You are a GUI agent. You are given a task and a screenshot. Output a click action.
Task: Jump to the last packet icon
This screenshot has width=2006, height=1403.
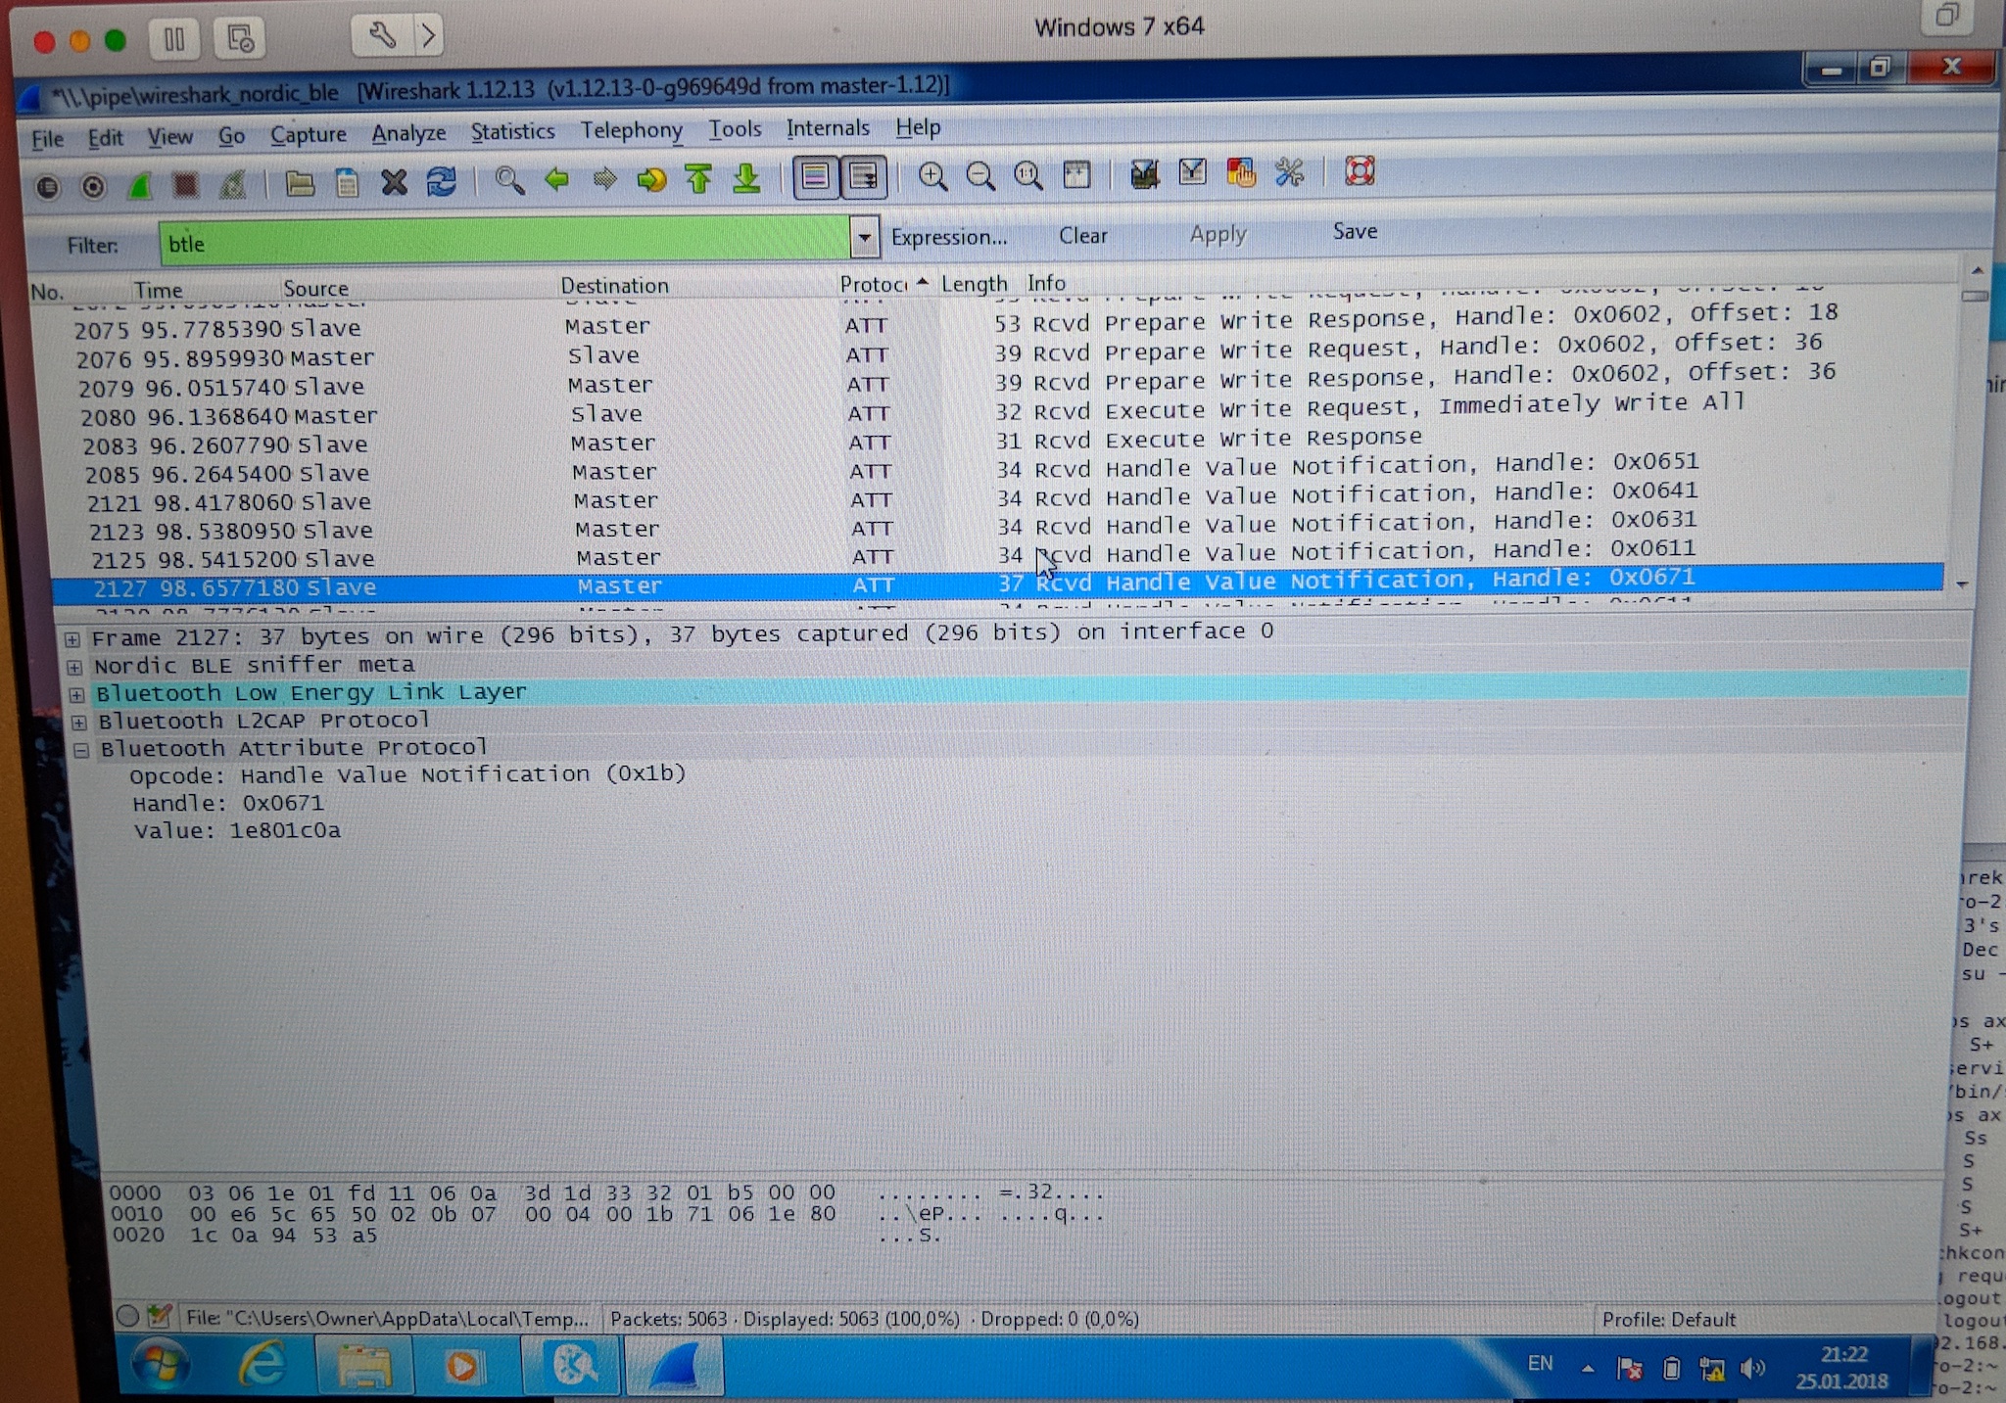pyautogui.click(x=746, y=177)
